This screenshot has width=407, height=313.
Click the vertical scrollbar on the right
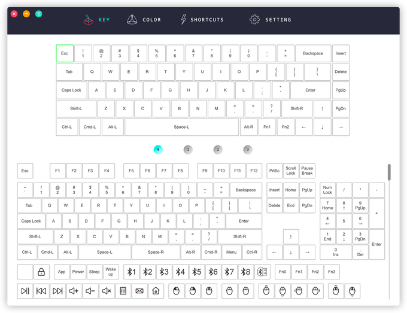389,172
